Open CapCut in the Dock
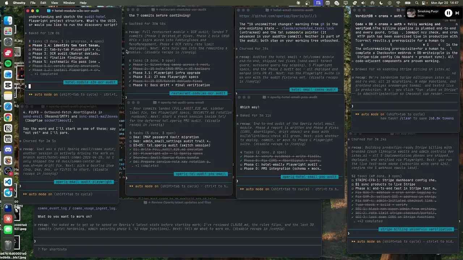Screen dimensions: 463x260 coord(8,85)
